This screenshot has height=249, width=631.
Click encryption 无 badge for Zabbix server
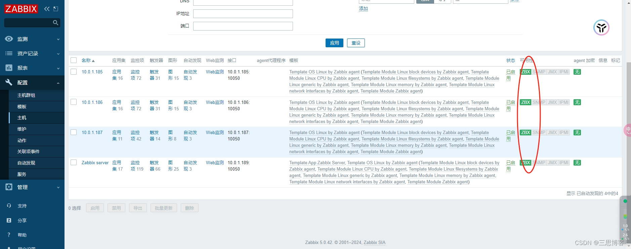(577, 163)
